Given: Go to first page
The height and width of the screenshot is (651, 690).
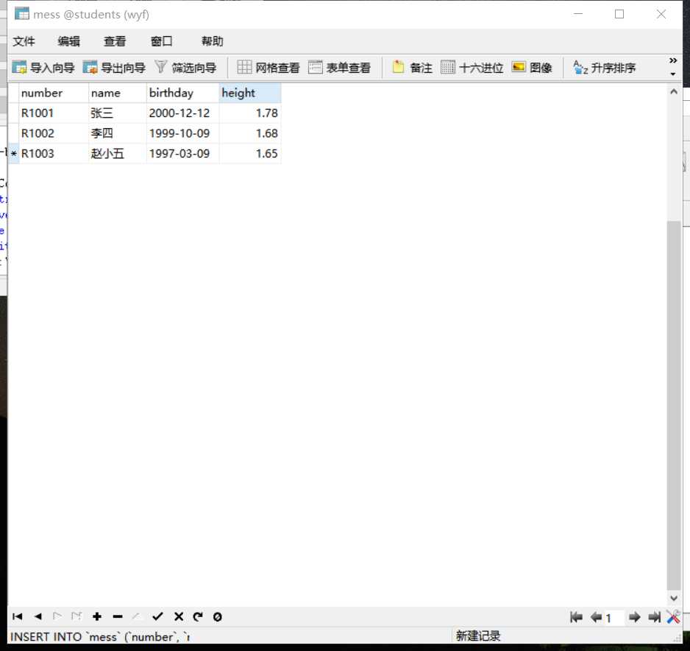Looking at the screenshot, I should coord(576,617).
